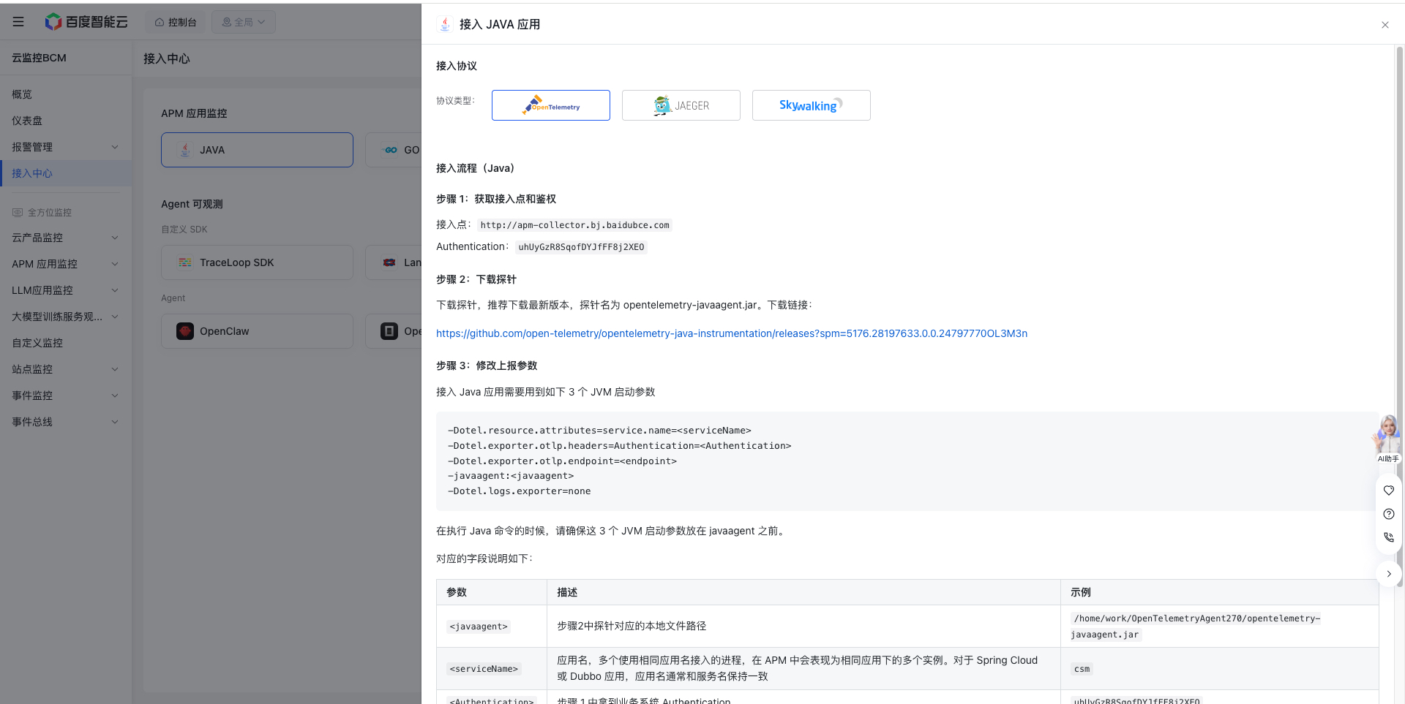Click the phone contact icon
1405x704 pixels.
[x=1389, y=537]
